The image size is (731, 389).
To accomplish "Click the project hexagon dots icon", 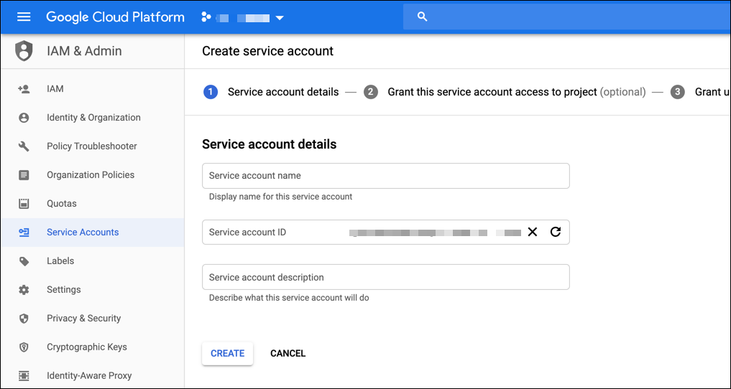I will (x=206, y=18).
